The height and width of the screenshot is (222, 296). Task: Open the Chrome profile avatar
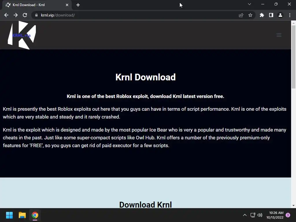[x=280, y=15]
